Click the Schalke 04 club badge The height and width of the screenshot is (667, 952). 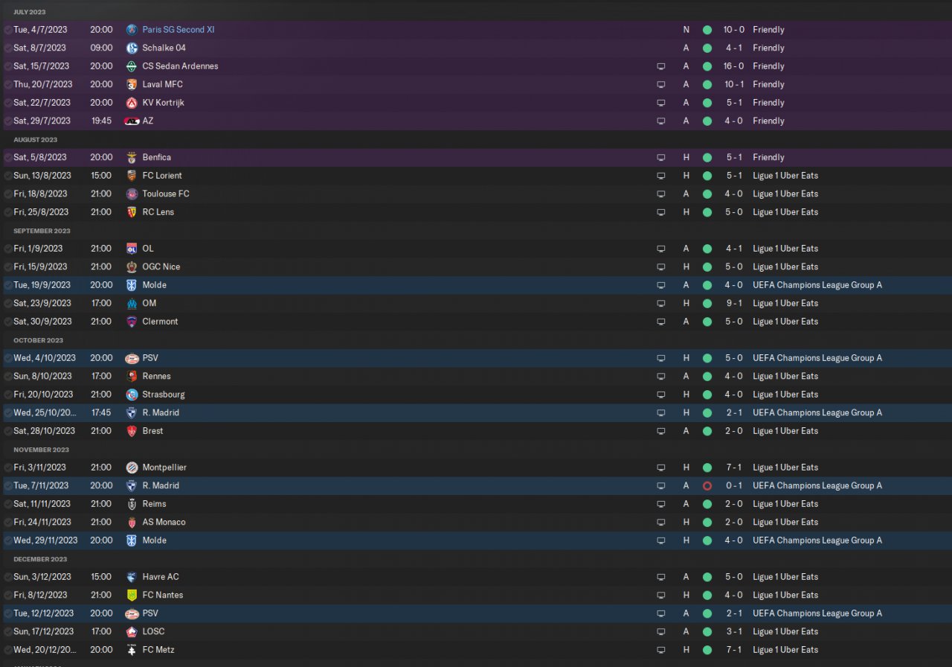tap(132, 48)
